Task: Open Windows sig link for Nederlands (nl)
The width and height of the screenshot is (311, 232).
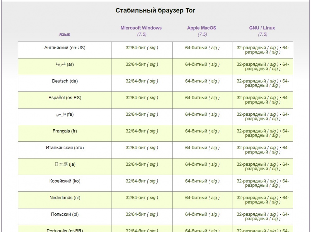Action: [x=152, y=198]
